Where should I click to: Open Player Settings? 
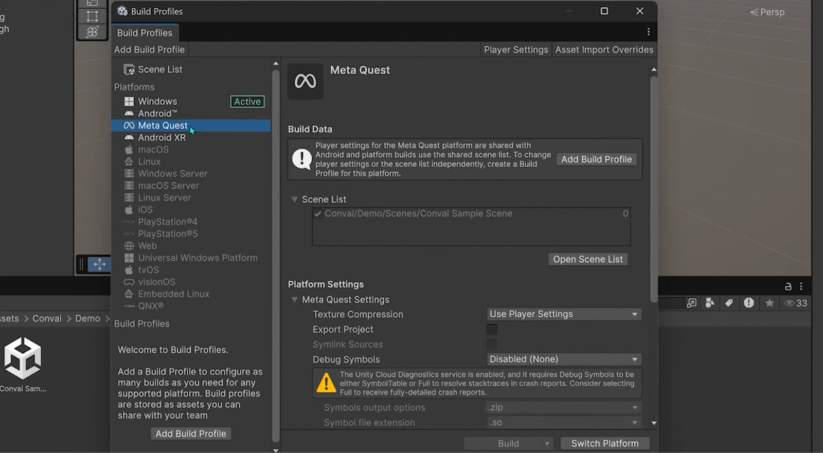[516, 50]
